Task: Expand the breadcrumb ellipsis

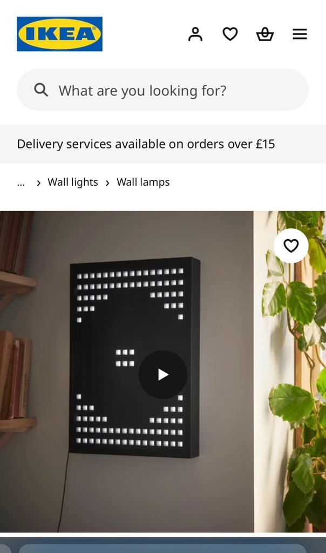Action: (x=21, y=183)
